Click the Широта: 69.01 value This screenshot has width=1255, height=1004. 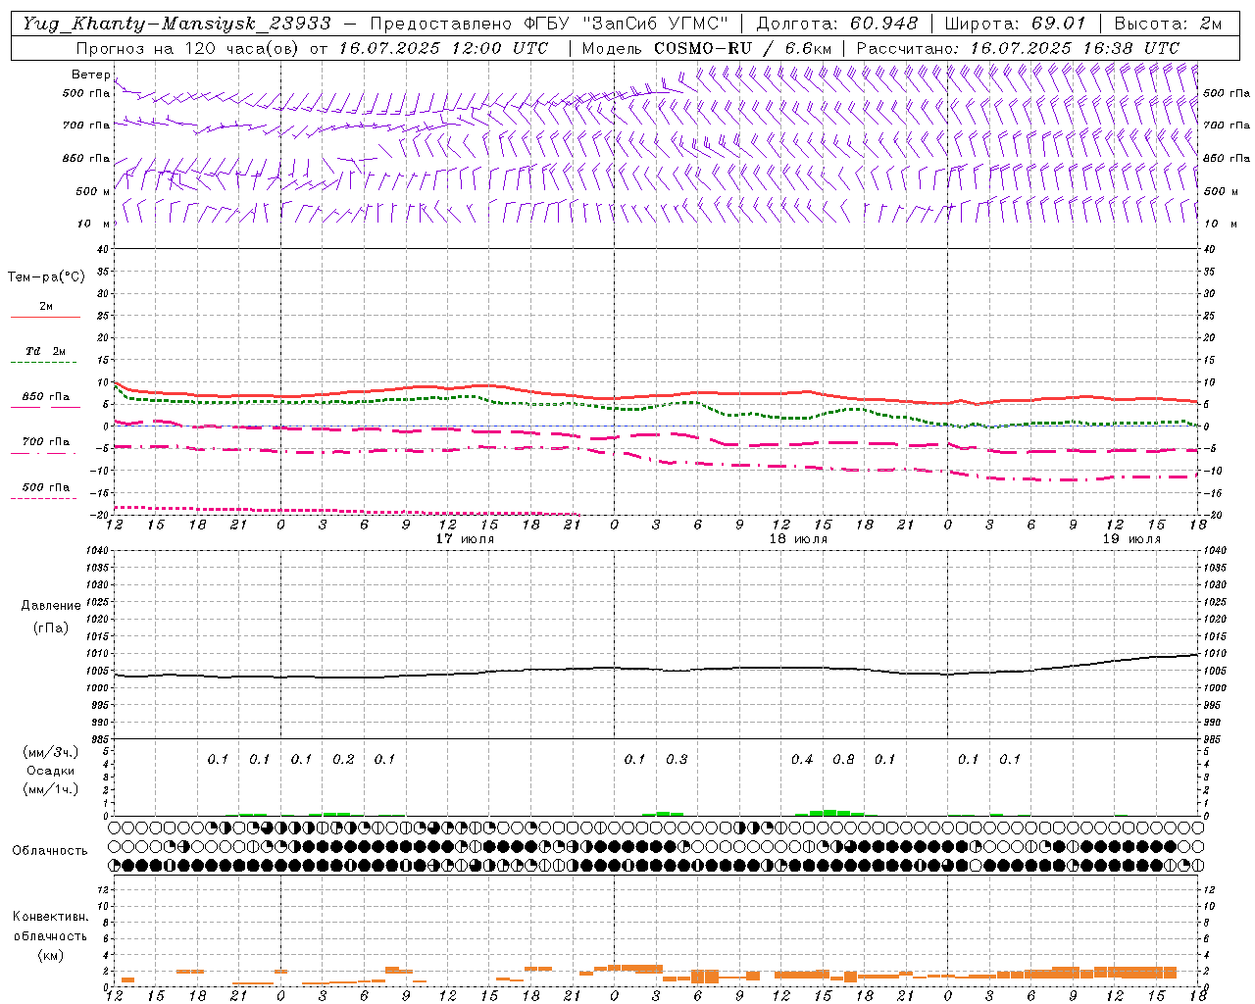[1016, 24]
